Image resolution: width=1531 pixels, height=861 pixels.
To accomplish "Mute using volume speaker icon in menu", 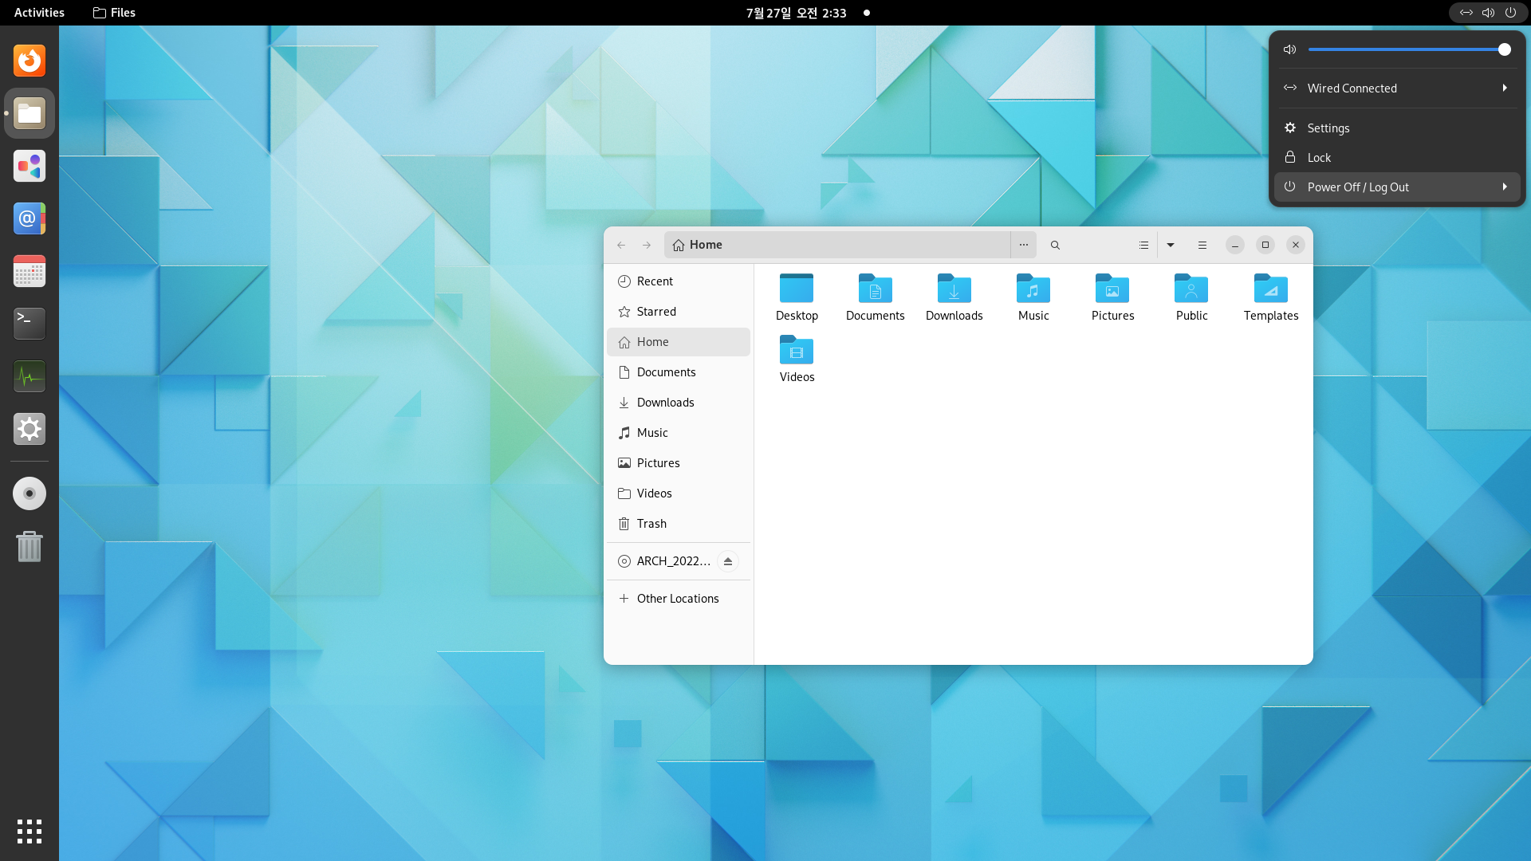I will click(1289, 49).
